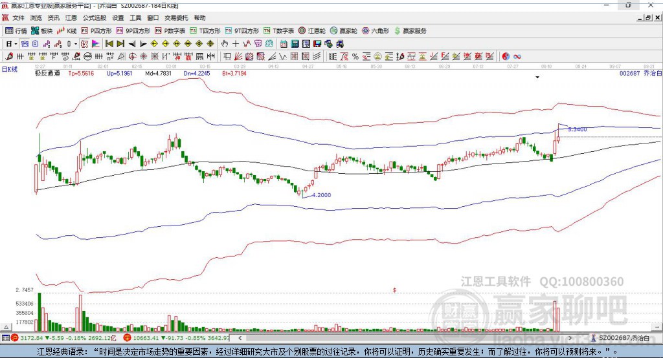Click the small triangle volume pane toggle
This screenshot has width=663, height=358.
pos(6,327)
